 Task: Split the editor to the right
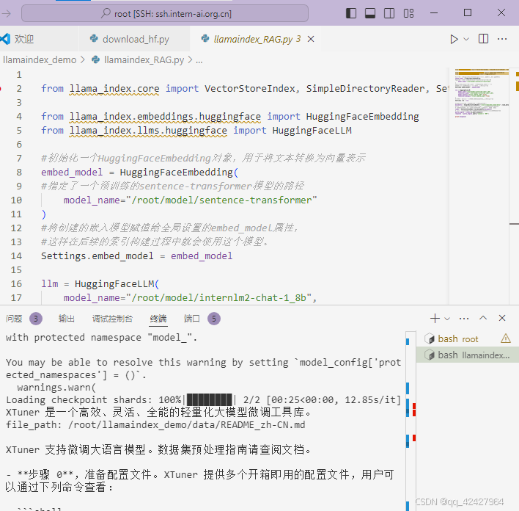pos(483,39)
